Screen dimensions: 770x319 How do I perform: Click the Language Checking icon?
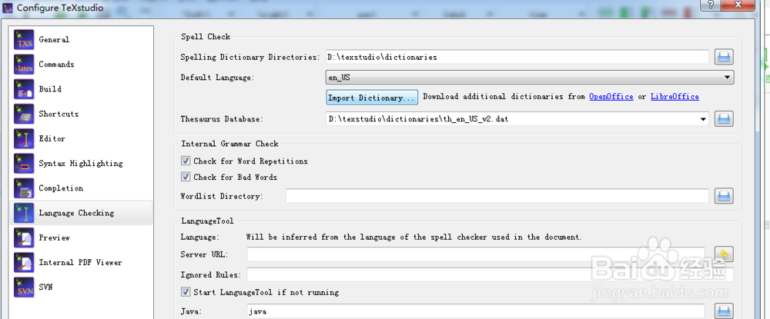tap(24, 213)
